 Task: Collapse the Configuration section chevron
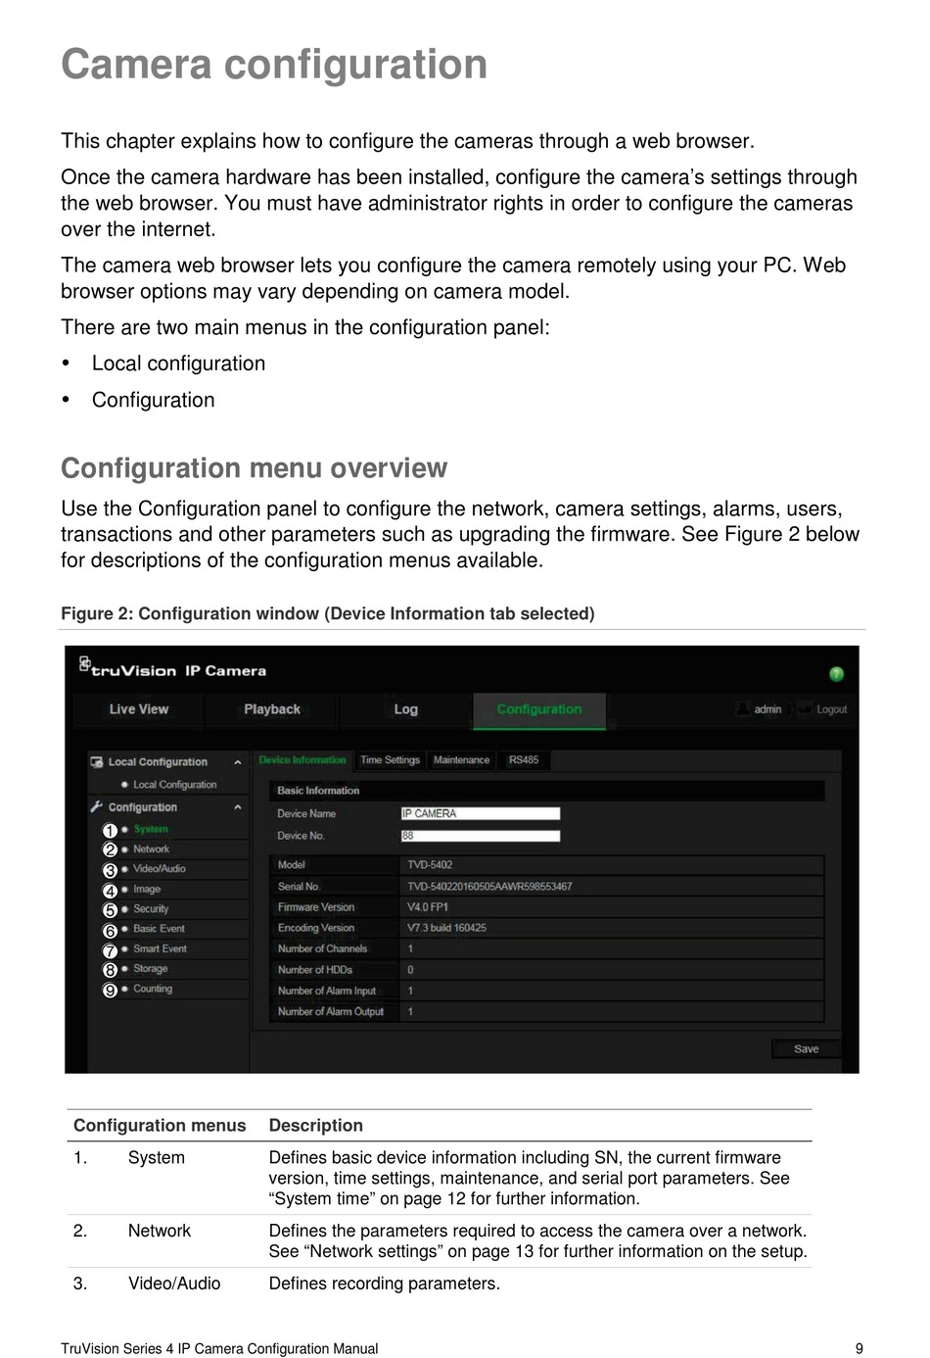[x=238, y=807]
